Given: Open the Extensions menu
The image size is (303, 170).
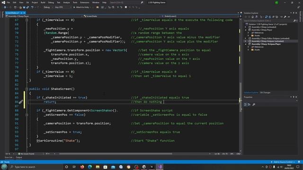Looking at the screenshot, I should (85, 2).
